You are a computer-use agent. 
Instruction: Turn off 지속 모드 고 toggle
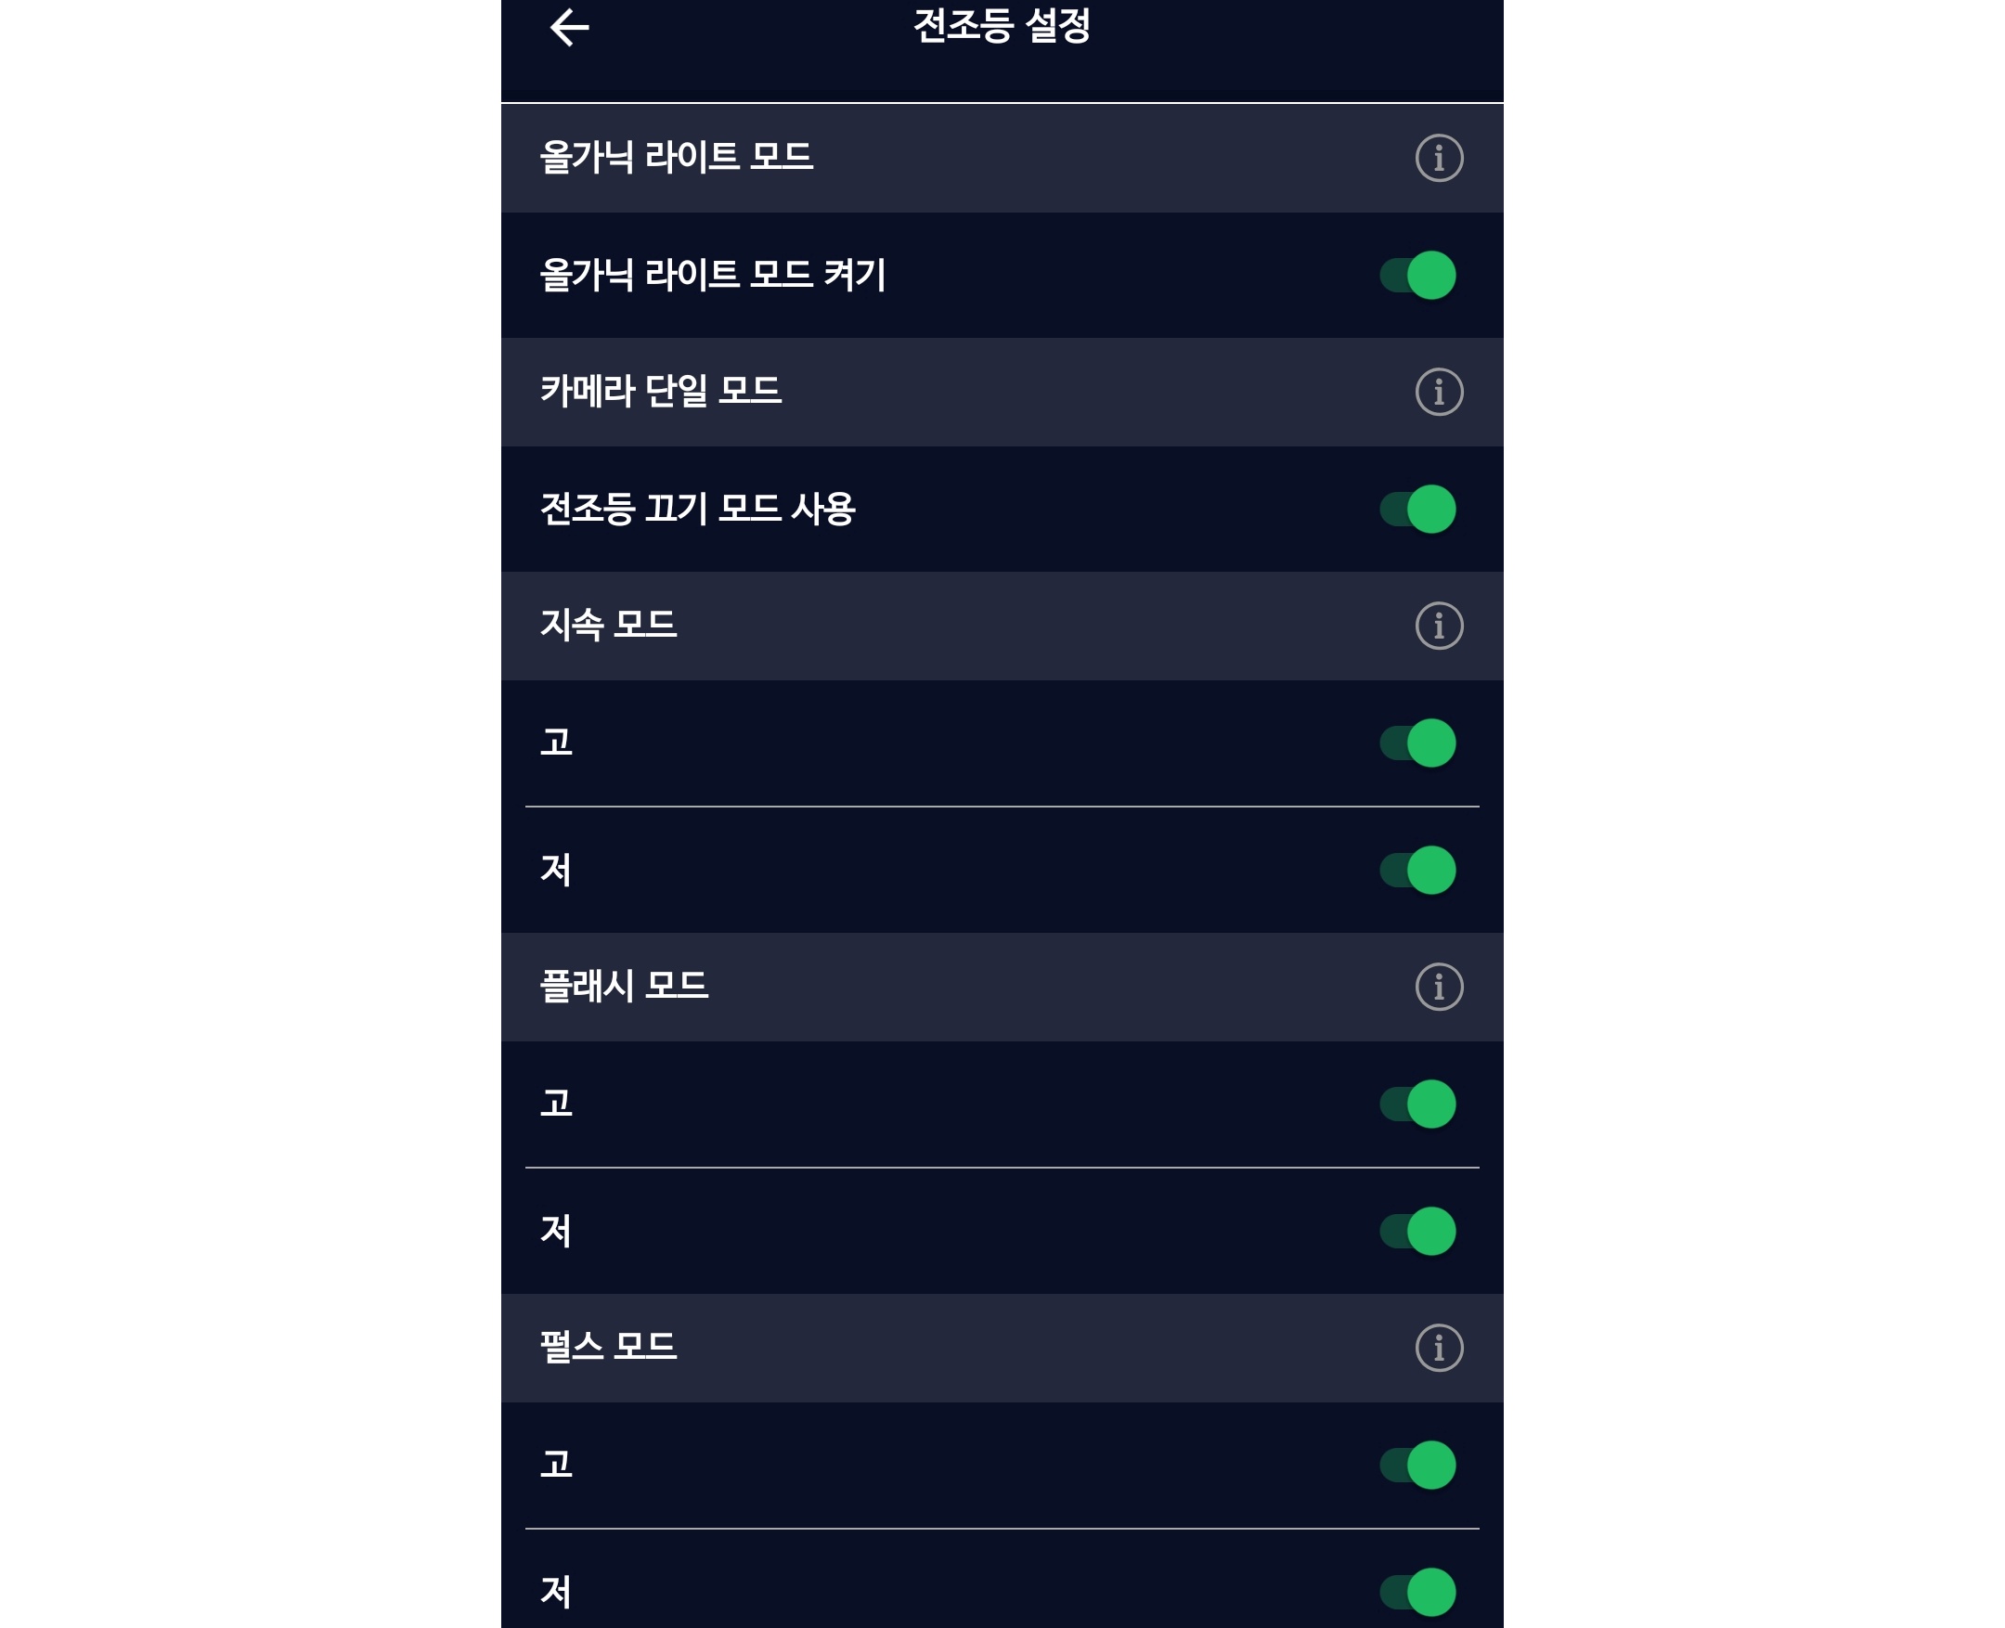point(1417,743)
